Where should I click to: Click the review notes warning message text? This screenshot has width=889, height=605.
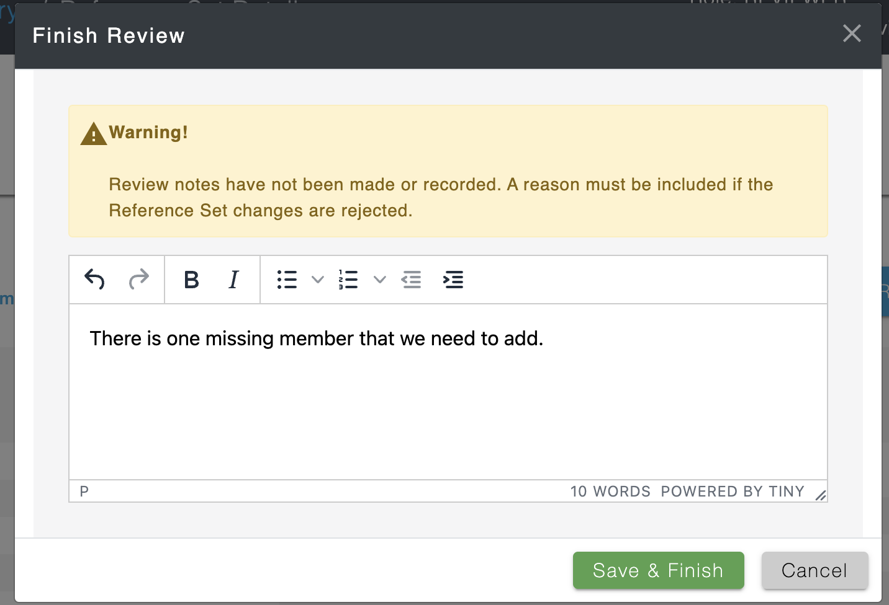[x=441, y=197]
